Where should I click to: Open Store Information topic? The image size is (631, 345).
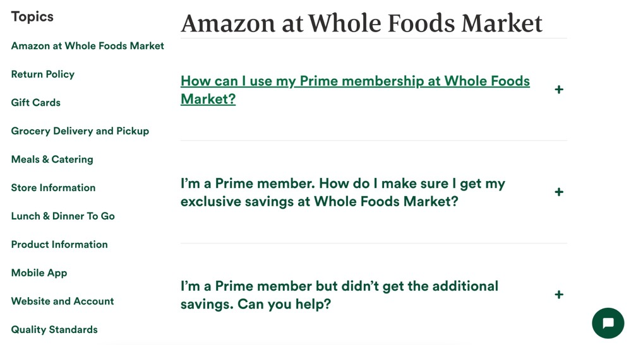(53, 187)
